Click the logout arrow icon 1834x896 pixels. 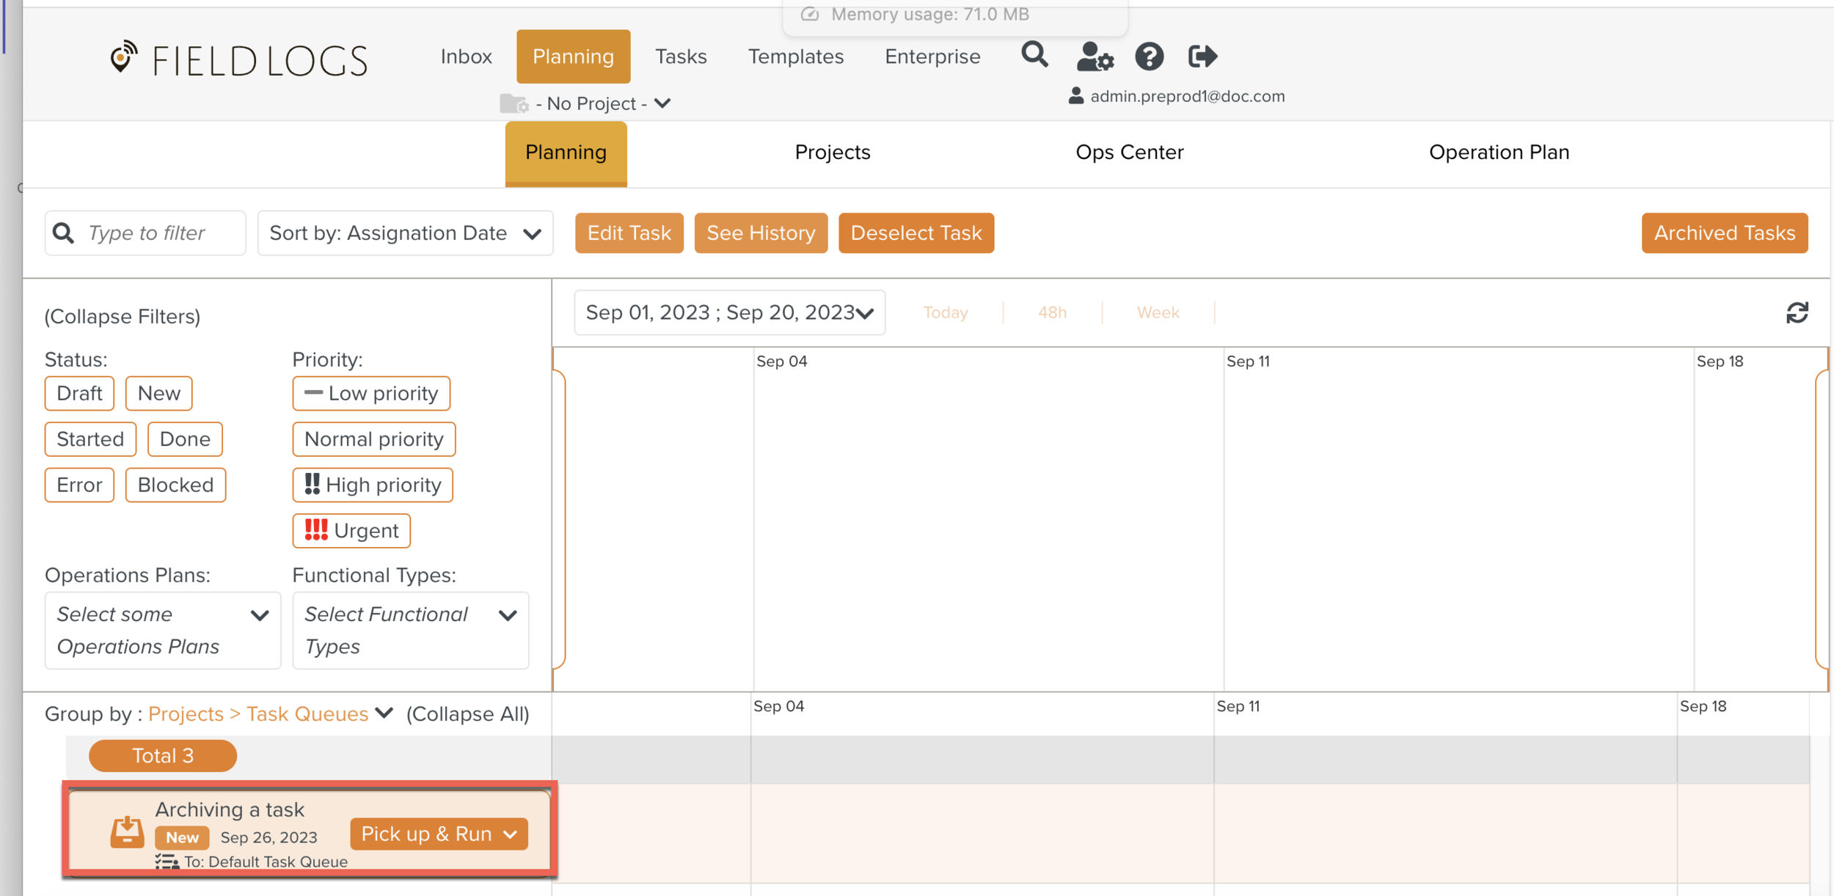point(1202,56)
